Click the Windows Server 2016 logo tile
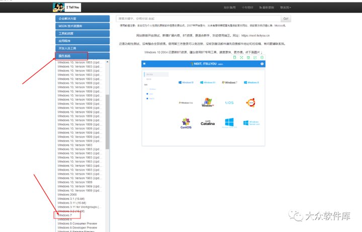362x232 pixels. pyautogui.click(x=229, y=123)
